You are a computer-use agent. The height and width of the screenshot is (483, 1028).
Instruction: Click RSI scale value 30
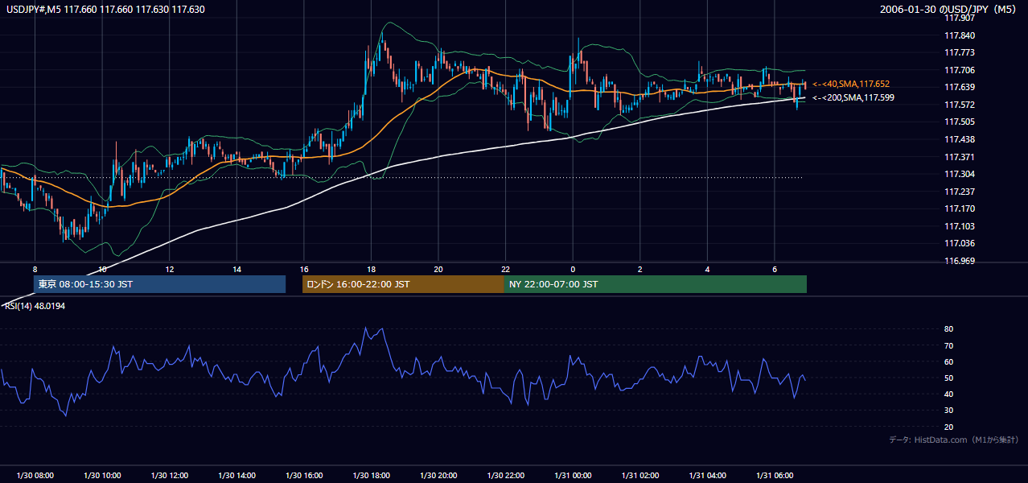[948, 411]
